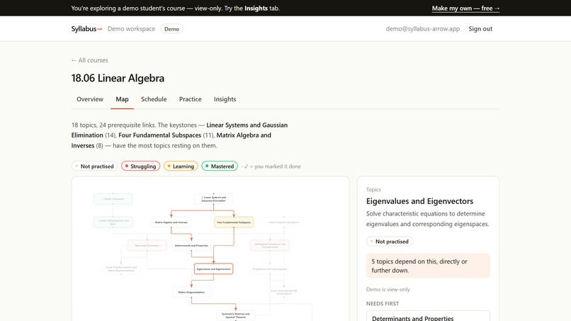
Task: Open the Demo workspace link
Action: 131,29
